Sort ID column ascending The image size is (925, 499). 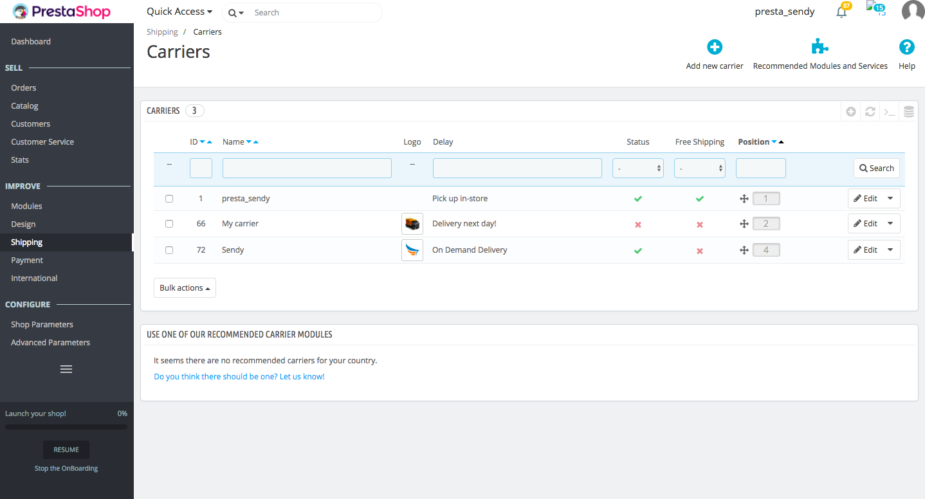click(209, 142)
